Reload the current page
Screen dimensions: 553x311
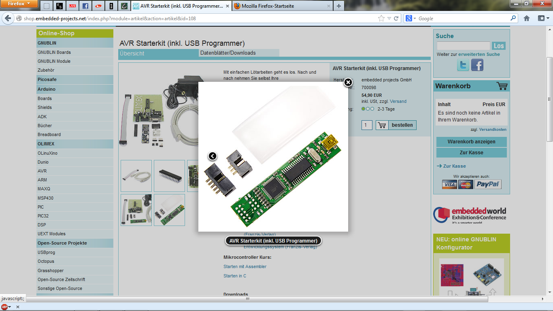(396, 18)
